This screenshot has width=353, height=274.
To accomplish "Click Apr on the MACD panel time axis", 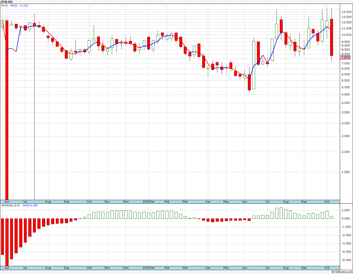I will point(208,268).
